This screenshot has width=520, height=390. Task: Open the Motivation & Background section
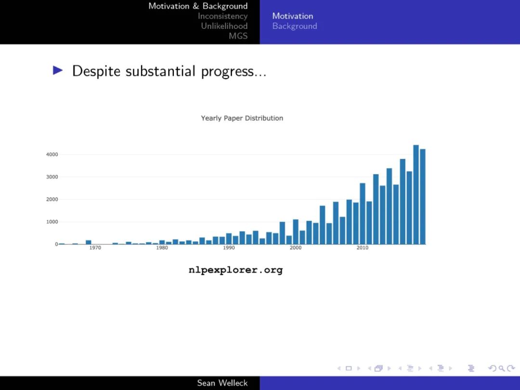198,6
